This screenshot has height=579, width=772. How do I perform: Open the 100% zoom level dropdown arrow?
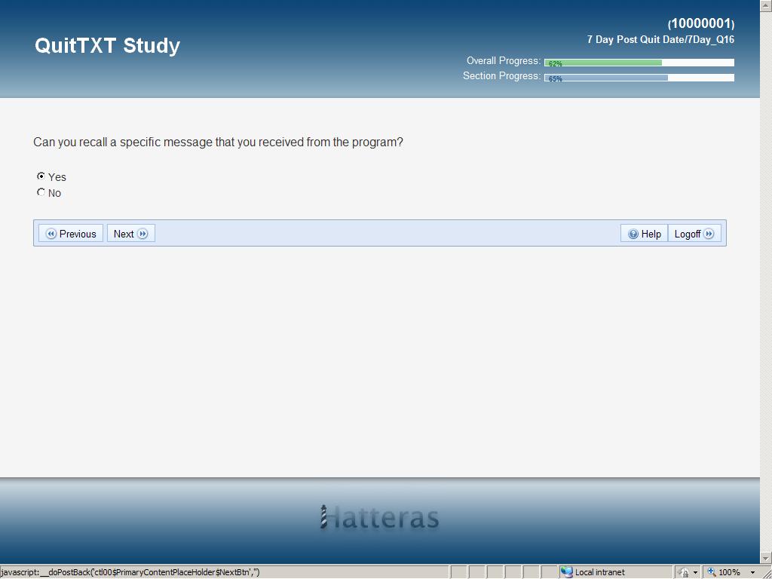click(753, 573)
